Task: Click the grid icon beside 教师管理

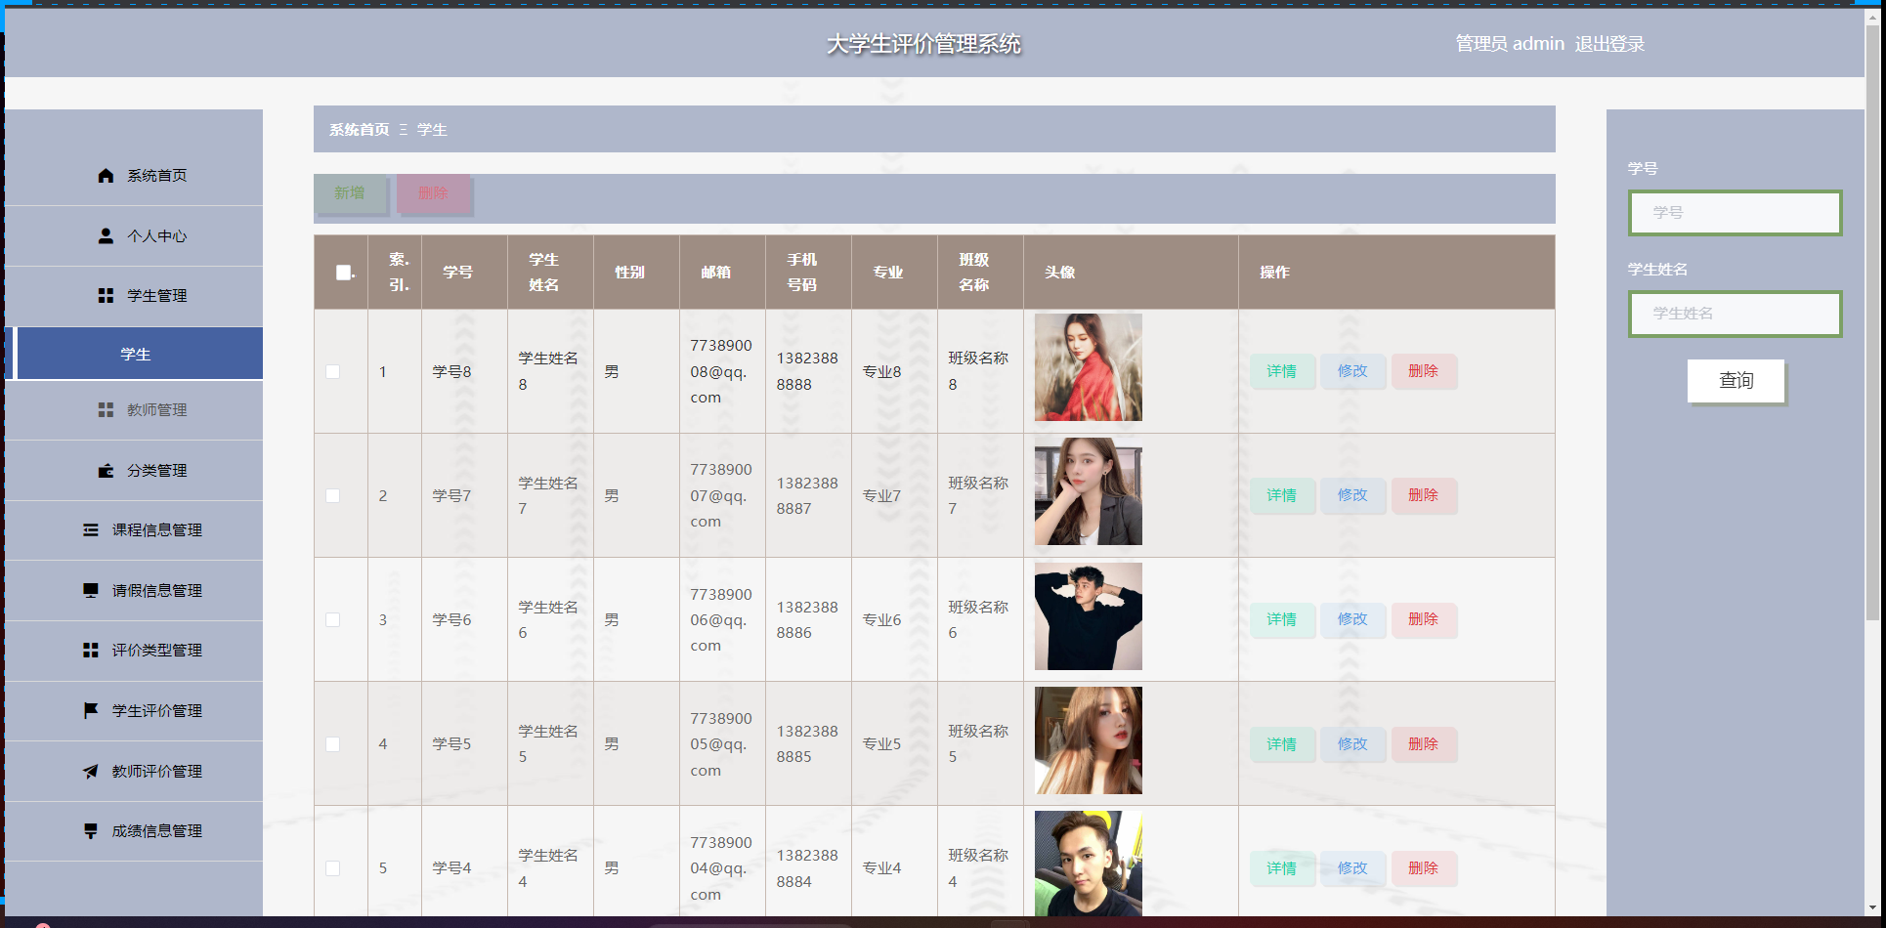Action: click(x=106, y=409)
